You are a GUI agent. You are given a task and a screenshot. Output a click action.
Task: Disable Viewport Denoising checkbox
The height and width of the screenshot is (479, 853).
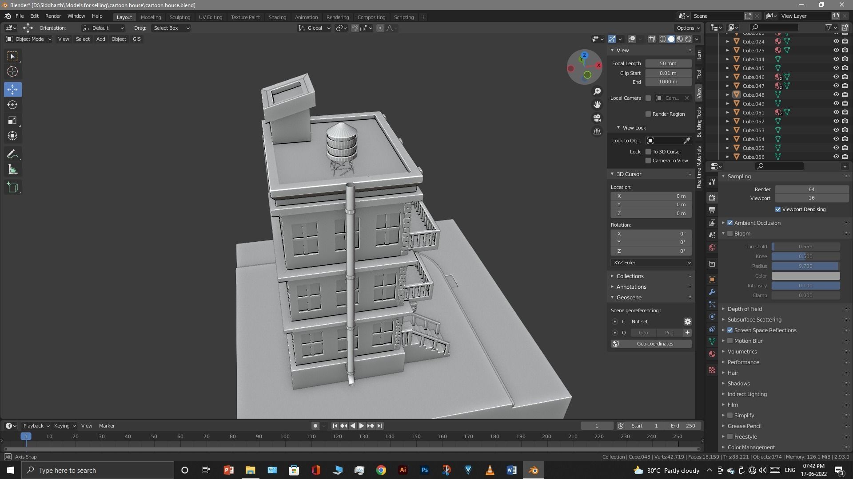point(778,209)
